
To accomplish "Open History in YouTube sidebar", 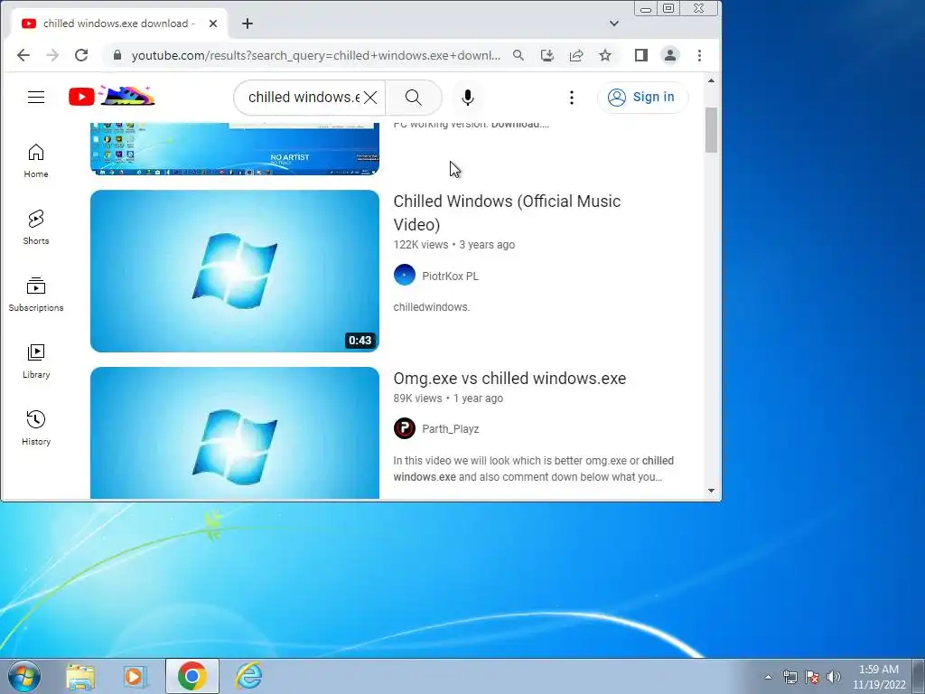I will tap(36, 427).
